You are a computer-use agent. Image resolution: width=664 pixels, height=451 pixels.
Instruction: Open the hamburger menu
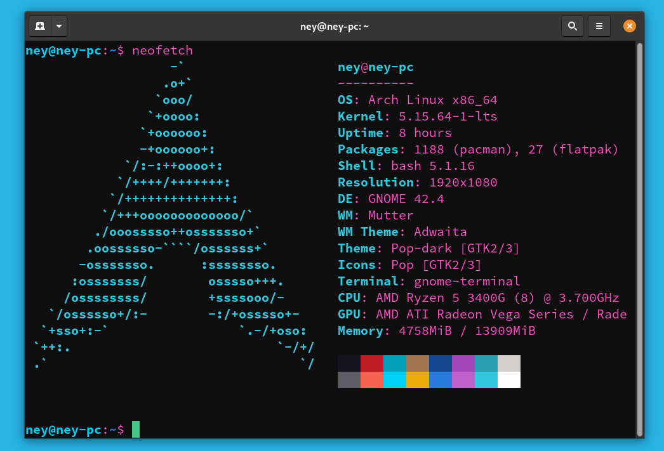599,26
